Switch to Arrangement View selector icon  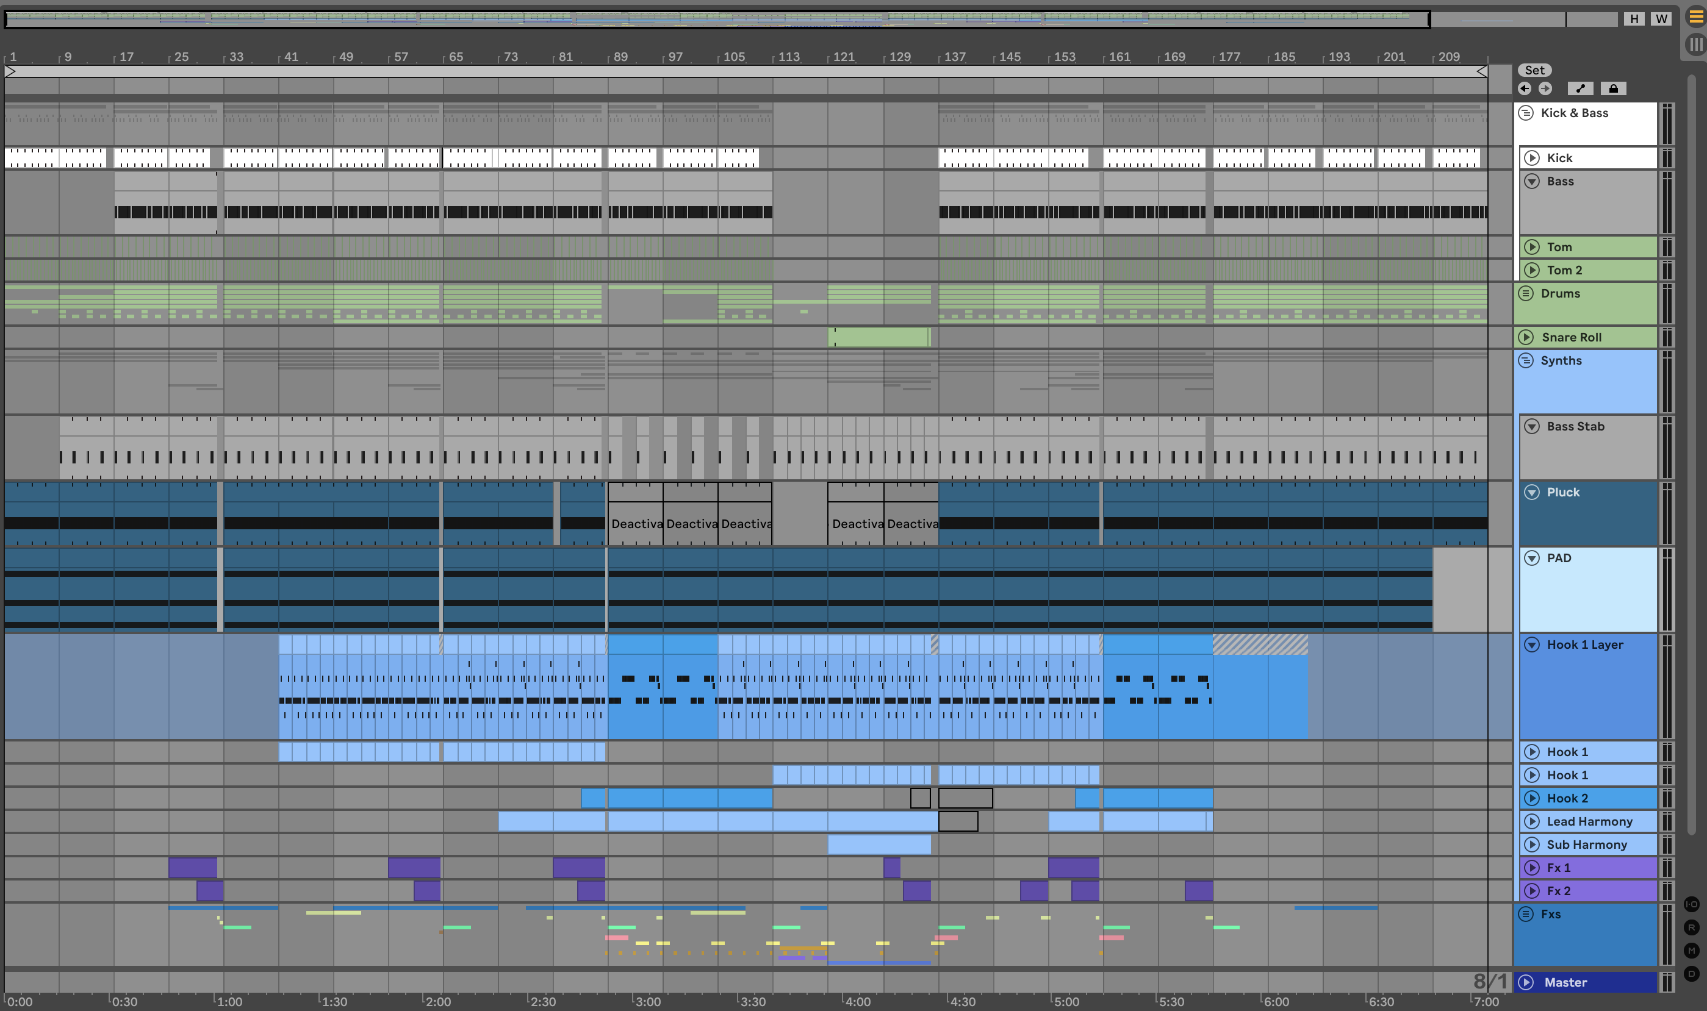(1695, 17)
